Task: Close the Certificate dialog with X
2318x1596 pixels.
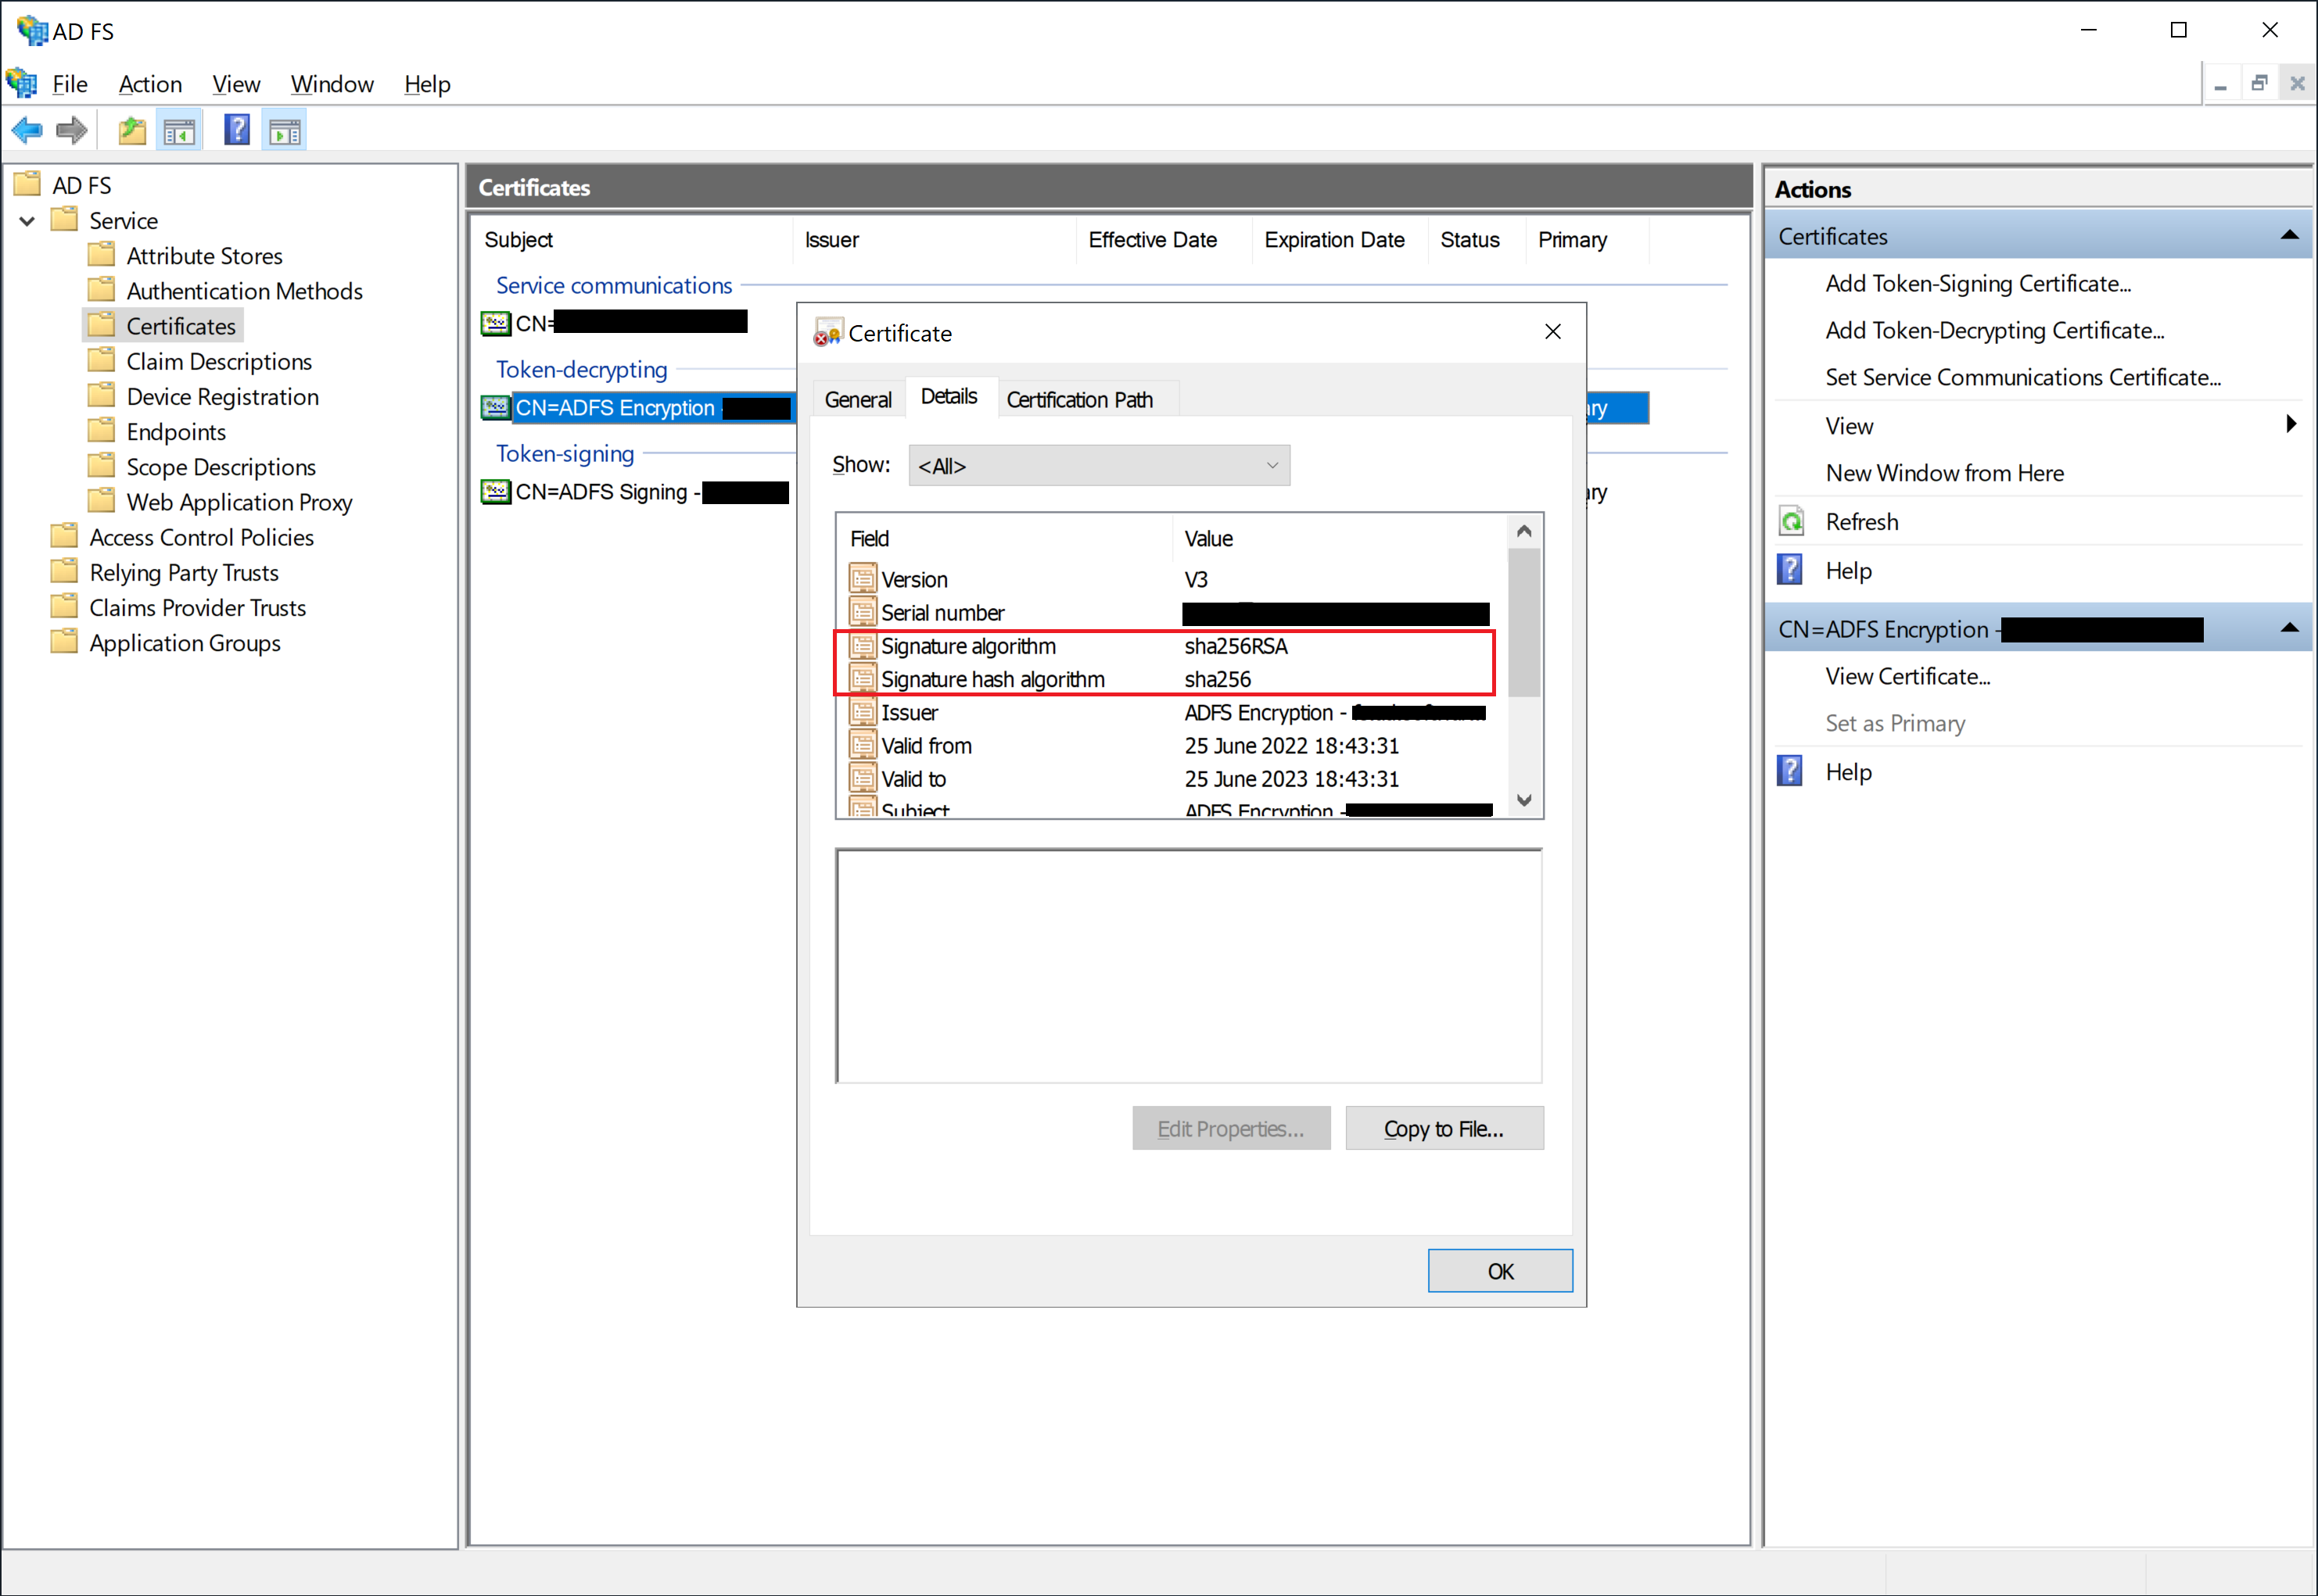Action: click(x=1552, y=331)
